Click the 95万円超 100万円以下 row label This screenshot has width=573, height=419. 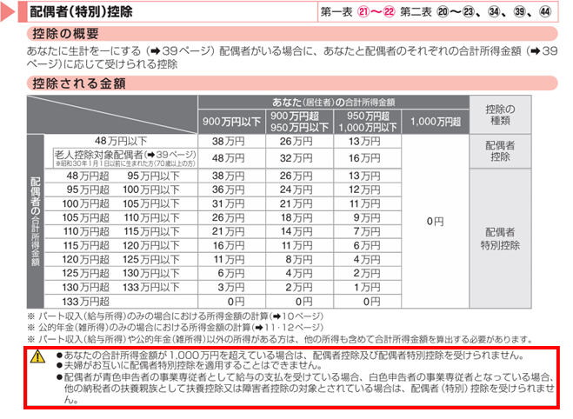[x=121, y=190]
